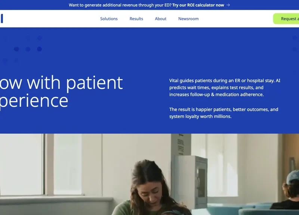
Task: Click the Vital logo in the header
Action: click(x=1, y=19)
